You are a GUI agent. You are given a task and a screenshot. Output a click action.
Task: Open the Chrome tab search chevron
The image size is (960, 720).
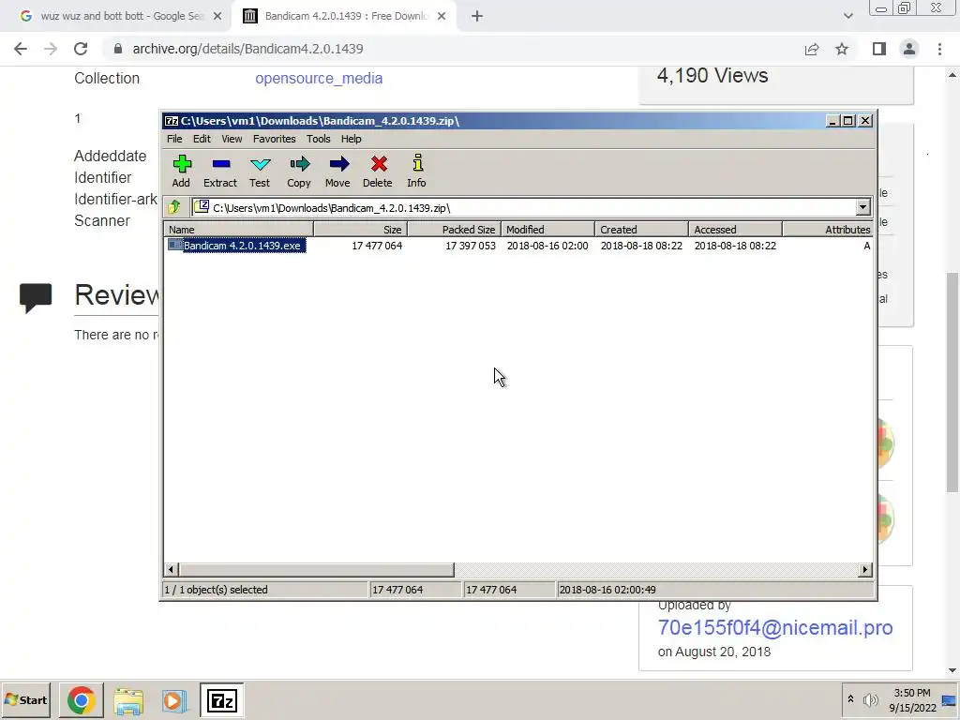tap(847, 17)
